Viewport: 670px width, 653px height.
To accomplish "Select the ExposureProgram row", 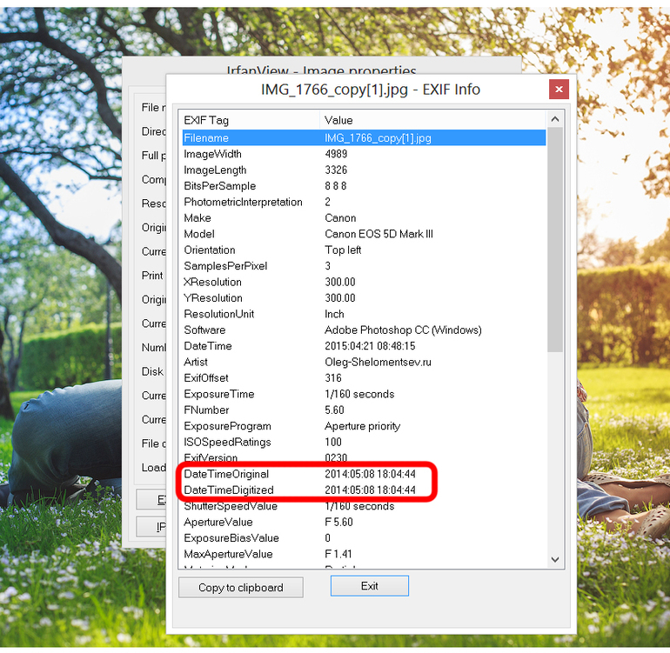I will click(x=364, y=426).
